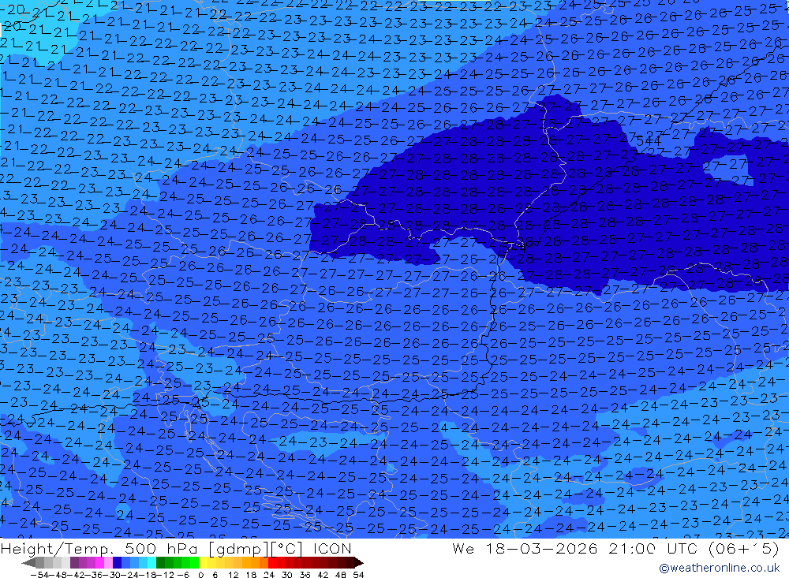
Task: Click the model name "ICON" in title
Action: point(332,549)
